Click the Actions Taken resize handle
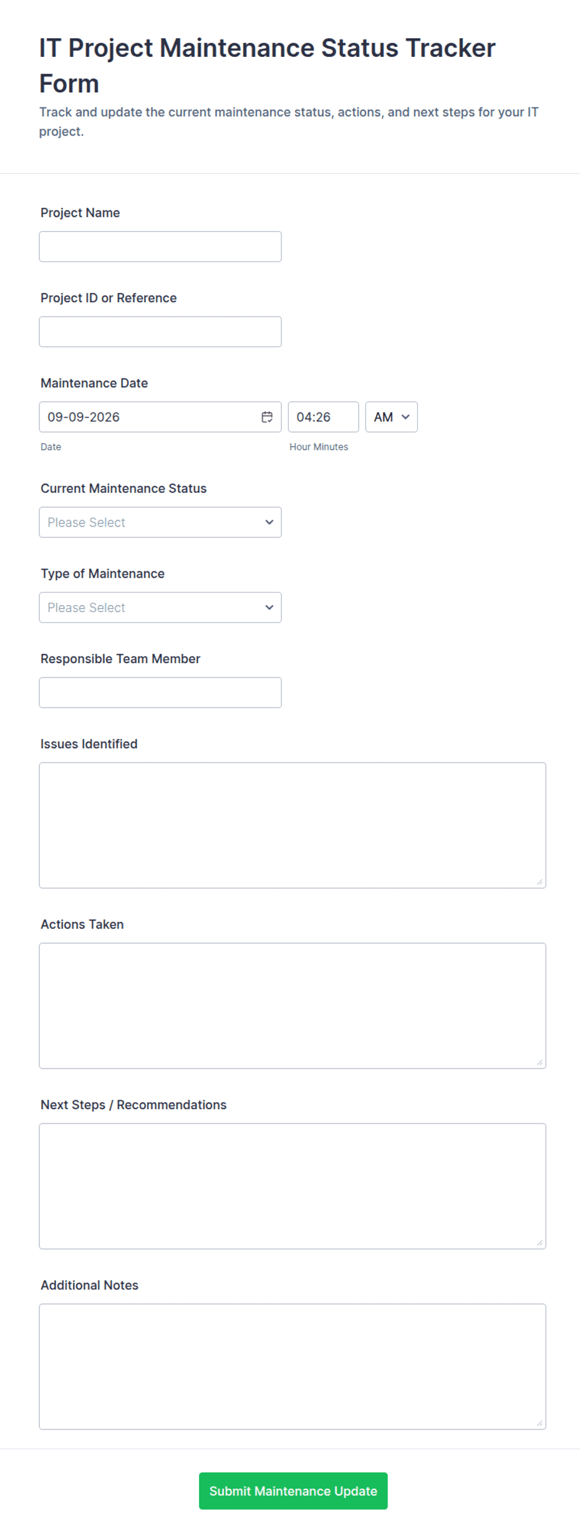This screenshot has width=580, height=1540. (x=539, y=1062)
